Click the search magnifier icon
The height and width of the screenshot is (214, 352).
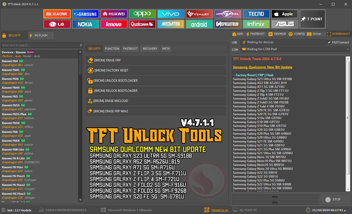pyautogui.click(x=81, y=45)
